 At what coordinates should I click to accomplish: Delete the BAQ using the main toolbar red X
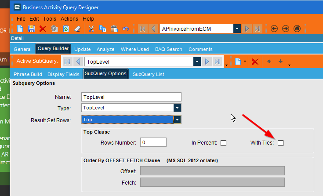tap(43, 29)
